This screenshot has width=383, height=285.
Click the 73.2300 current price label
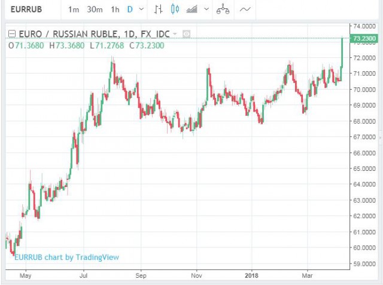[364, 38]
